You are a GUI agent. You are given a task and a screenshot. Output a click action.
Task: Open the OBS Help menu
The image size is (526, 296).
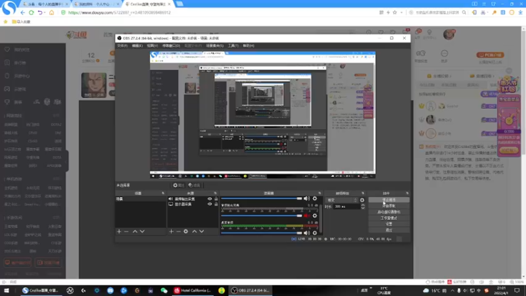click(249, 45)
